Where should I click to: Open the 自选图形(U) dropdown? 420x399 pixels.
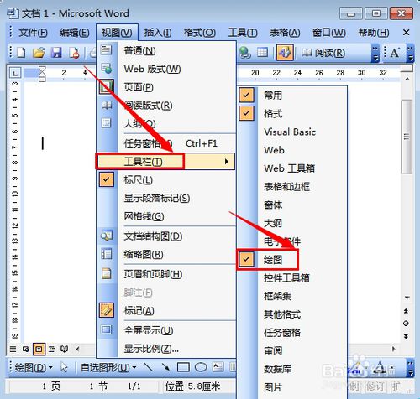coord(108,367)
